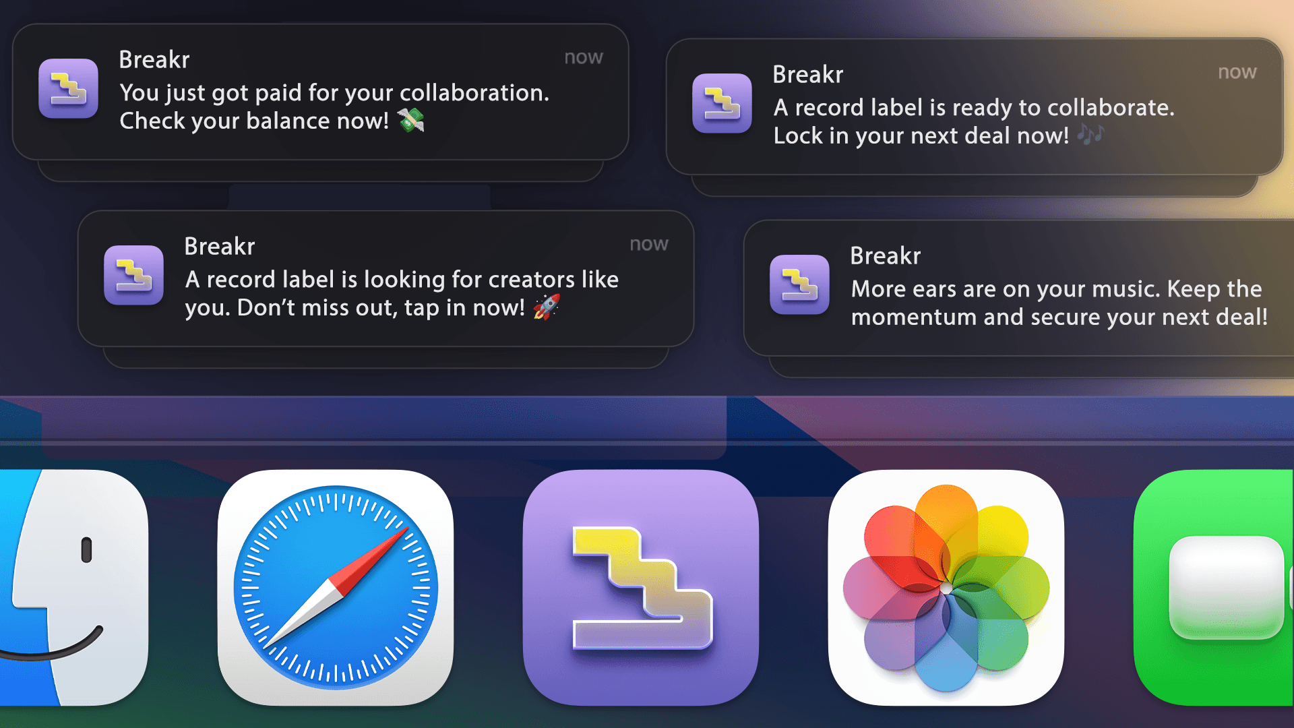Open the Photos app in dock

pos(946,588)
